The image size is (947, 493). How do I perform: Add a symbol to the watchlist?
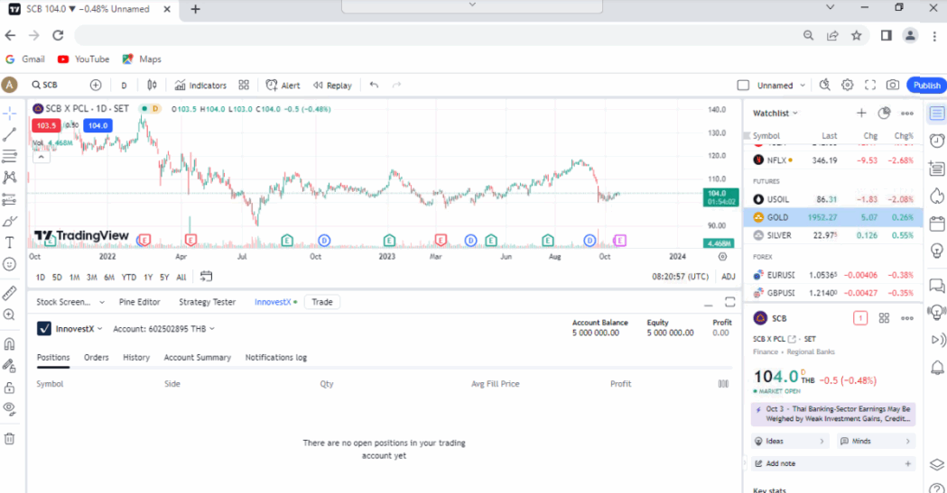(861, 114)
